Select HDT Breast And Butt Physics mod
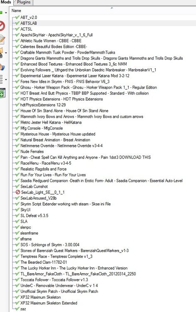 (84, 93)
